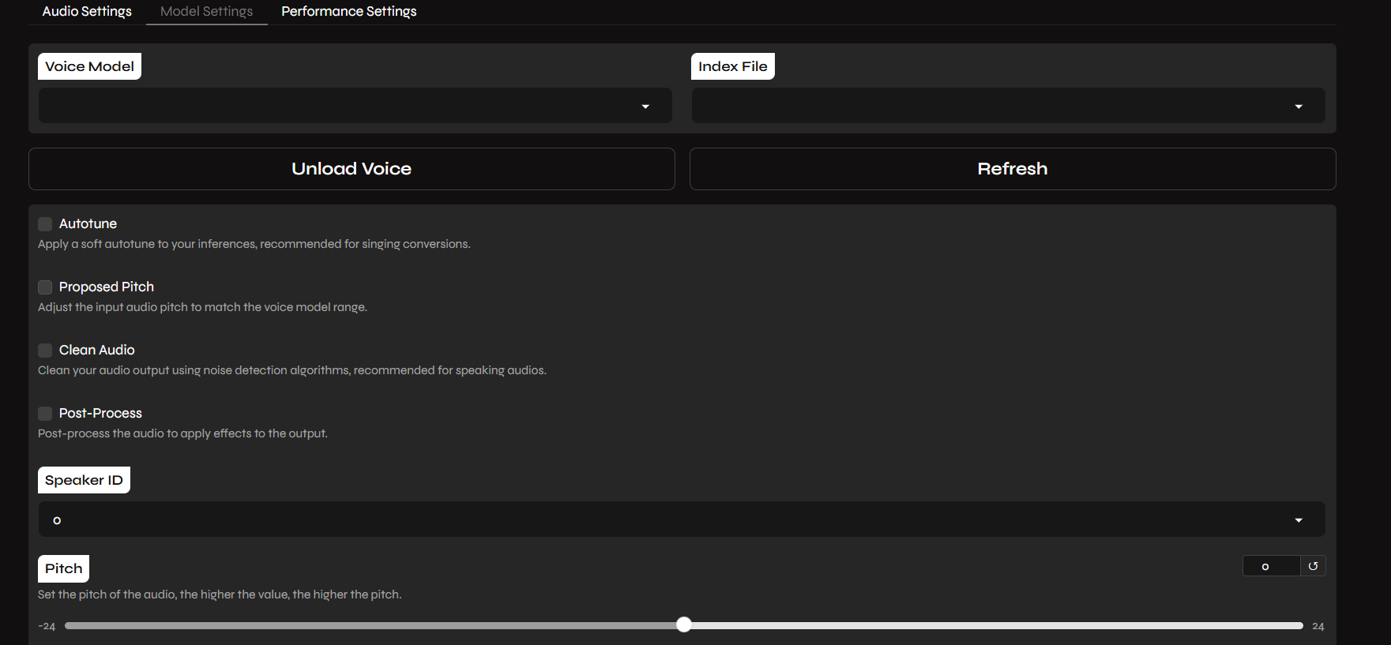Check the Clean Audio option
Viewport: 1391px width, 645px height.
click(45, 351)
